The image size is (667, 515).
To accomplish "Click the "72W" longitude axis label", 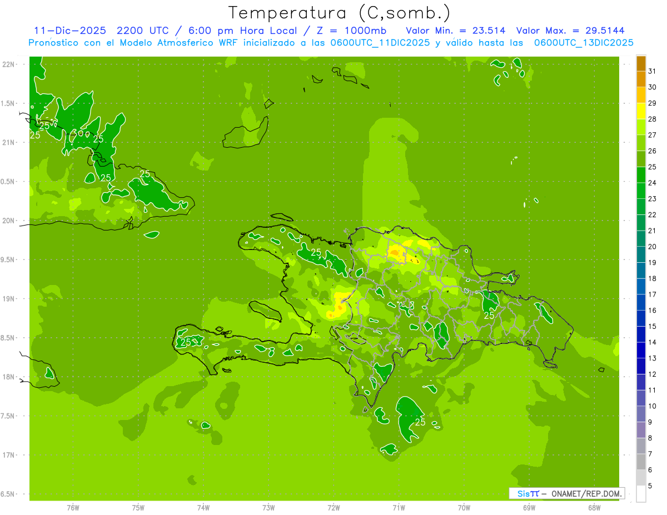I will (x=333, y=508).
